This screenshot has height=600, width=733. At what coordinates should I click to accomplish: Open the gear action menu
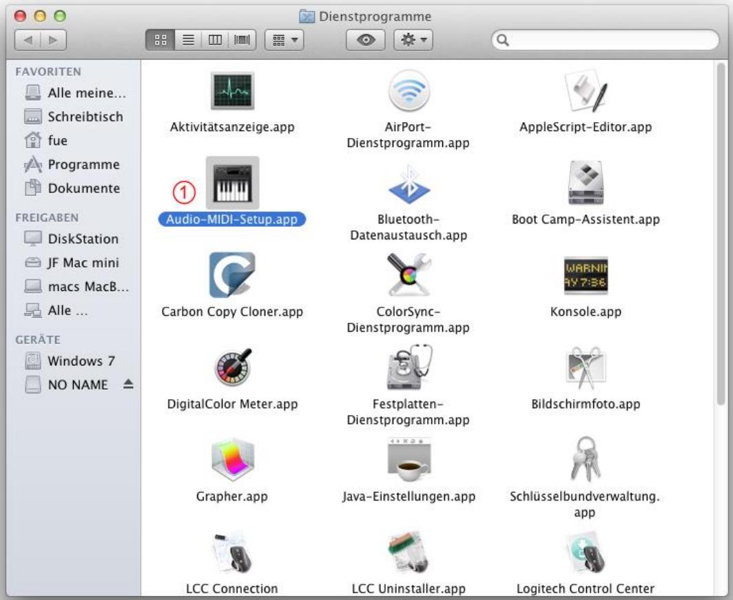(x=413, y=40)
